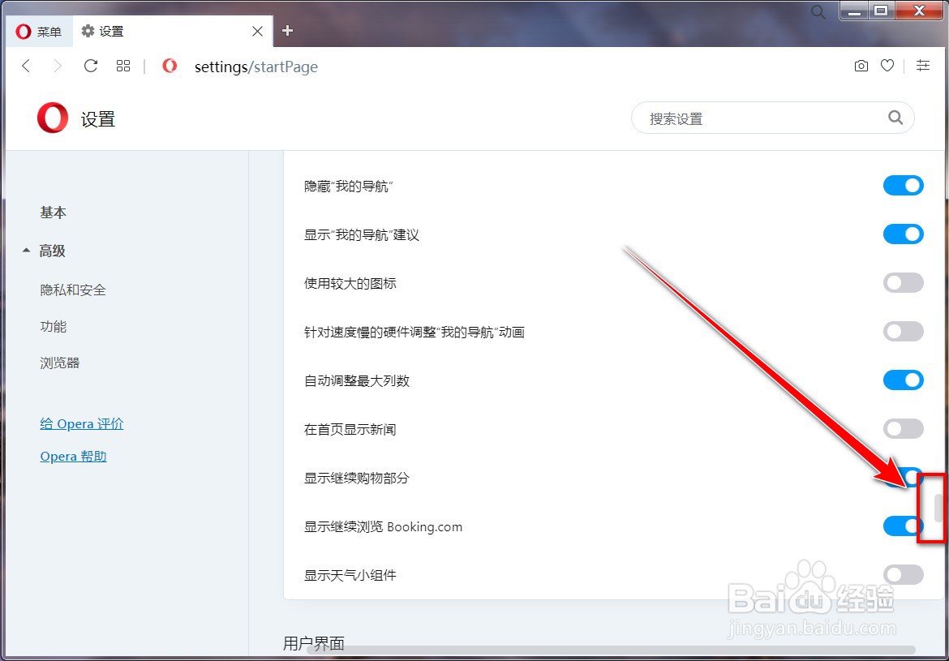
Task: Open Opera 帮助
Action: 73,456
